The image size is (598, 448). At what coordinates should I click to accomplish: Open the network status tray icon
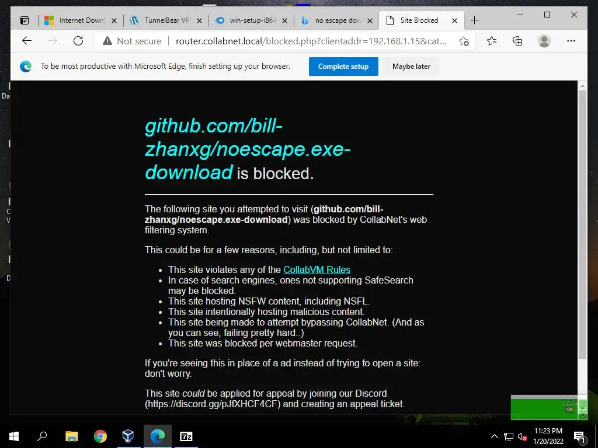point(509,436)
